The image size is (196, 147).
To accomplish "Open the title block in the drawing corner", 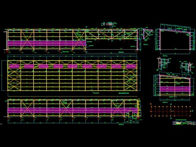I will 184,123.
